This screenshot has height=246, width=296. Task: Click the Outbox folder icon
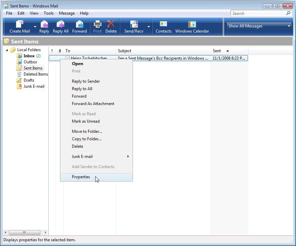19,62
